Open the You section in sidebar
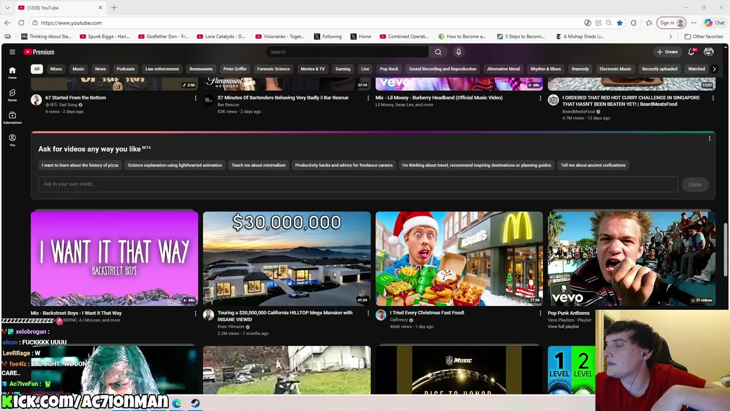The image size is (730, 411). (12, 140)
